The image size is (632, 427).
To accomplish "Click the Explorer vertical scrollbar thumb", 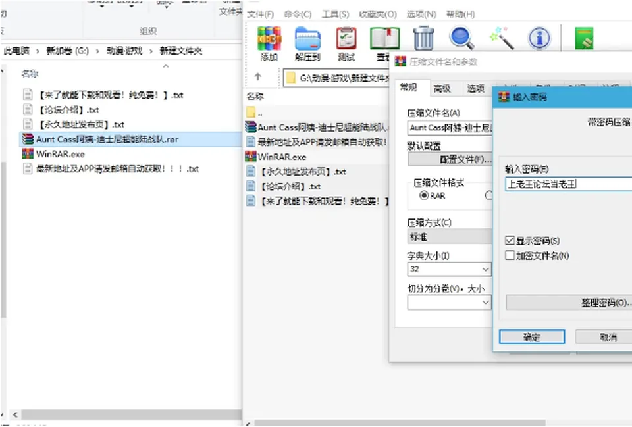I will coord(3,239).
